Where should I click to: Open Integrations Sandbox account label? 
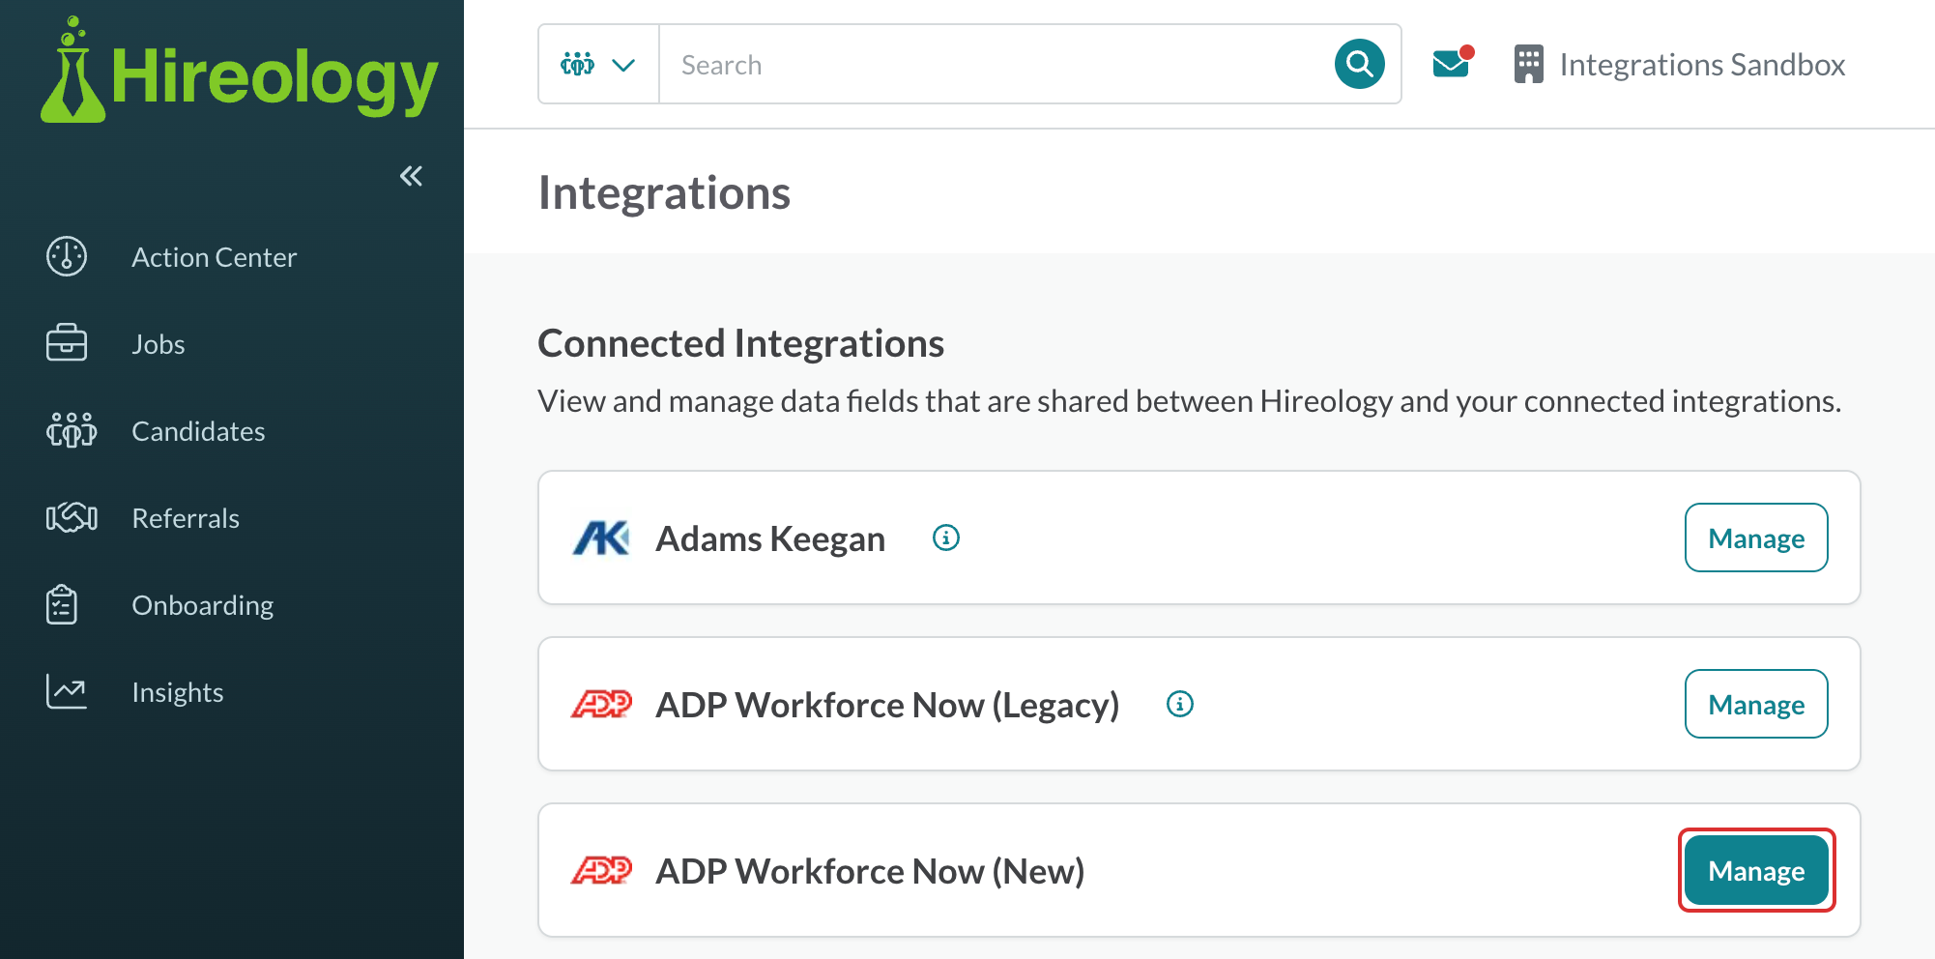click(x=1702, y=65)
